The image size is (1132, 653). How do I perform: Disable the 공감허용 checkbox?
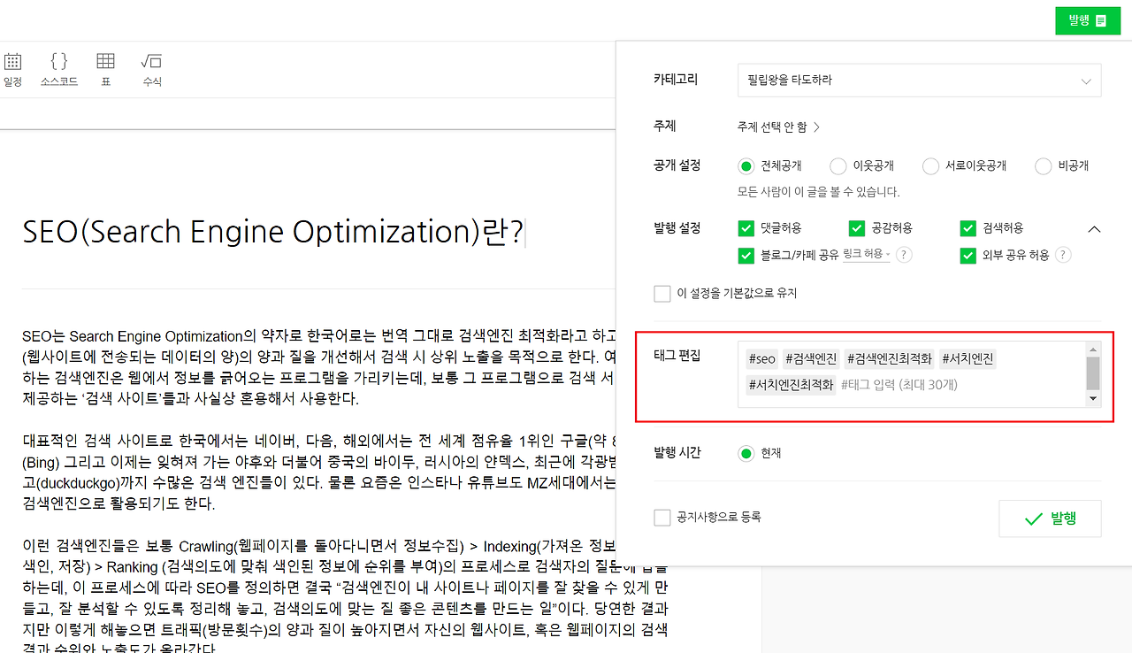click(x=856, y=227)
